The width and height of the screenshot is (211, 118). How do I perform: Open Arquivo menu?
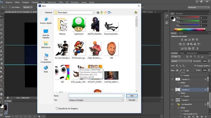tap(9, 2)
